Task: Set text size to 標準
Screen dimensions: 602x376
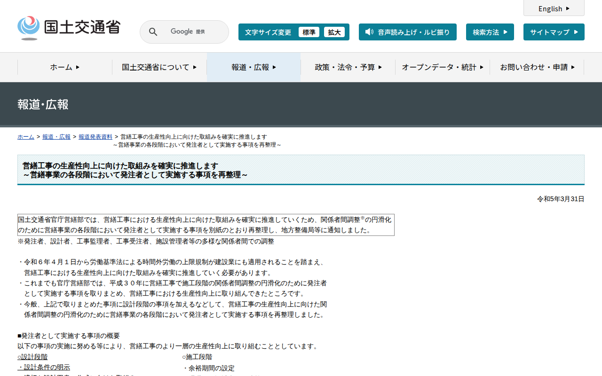Action: [309, 32]
